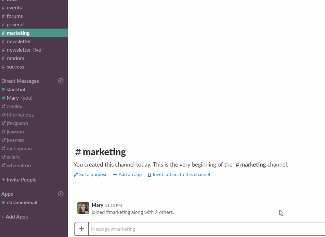Click Mary's avatar photo in channel
The image size is (325, 237).
[83, 208]
